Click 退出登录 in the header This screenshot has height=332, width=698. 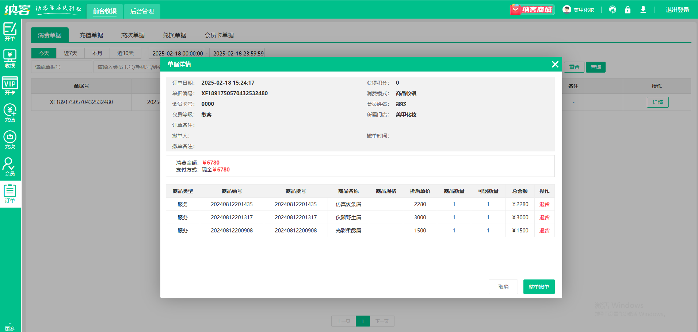point(677,10)
